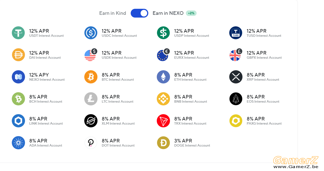Select the Earn in Kind label
The width and height of the screenshot is (324, 171).
pyautogui.click(x=113, y=13)
